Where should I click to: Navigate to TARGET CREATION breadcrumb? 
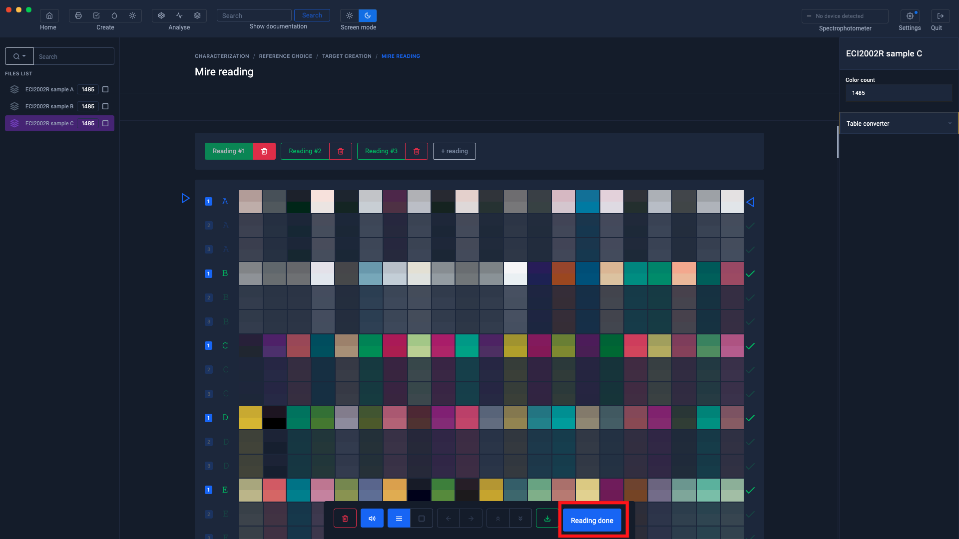(347, 56)
